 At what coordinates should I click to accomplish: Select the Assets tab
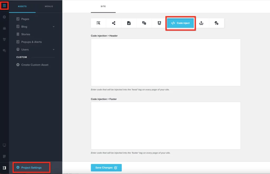point(22,6)
